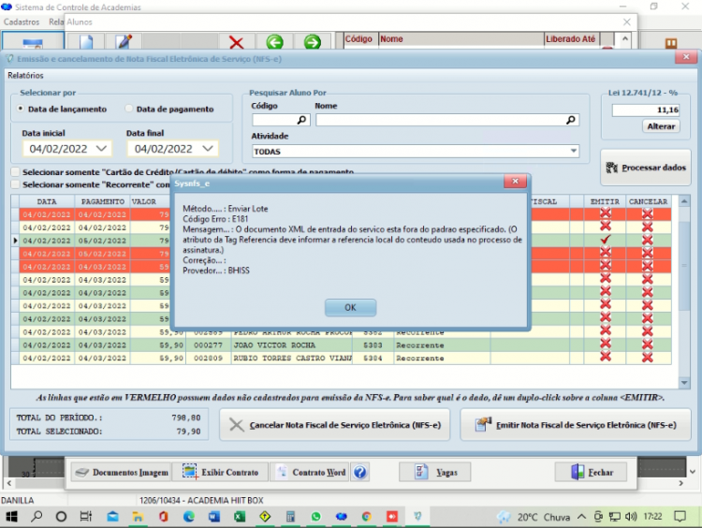Click the green right arrow next record icon

point(312,42)
